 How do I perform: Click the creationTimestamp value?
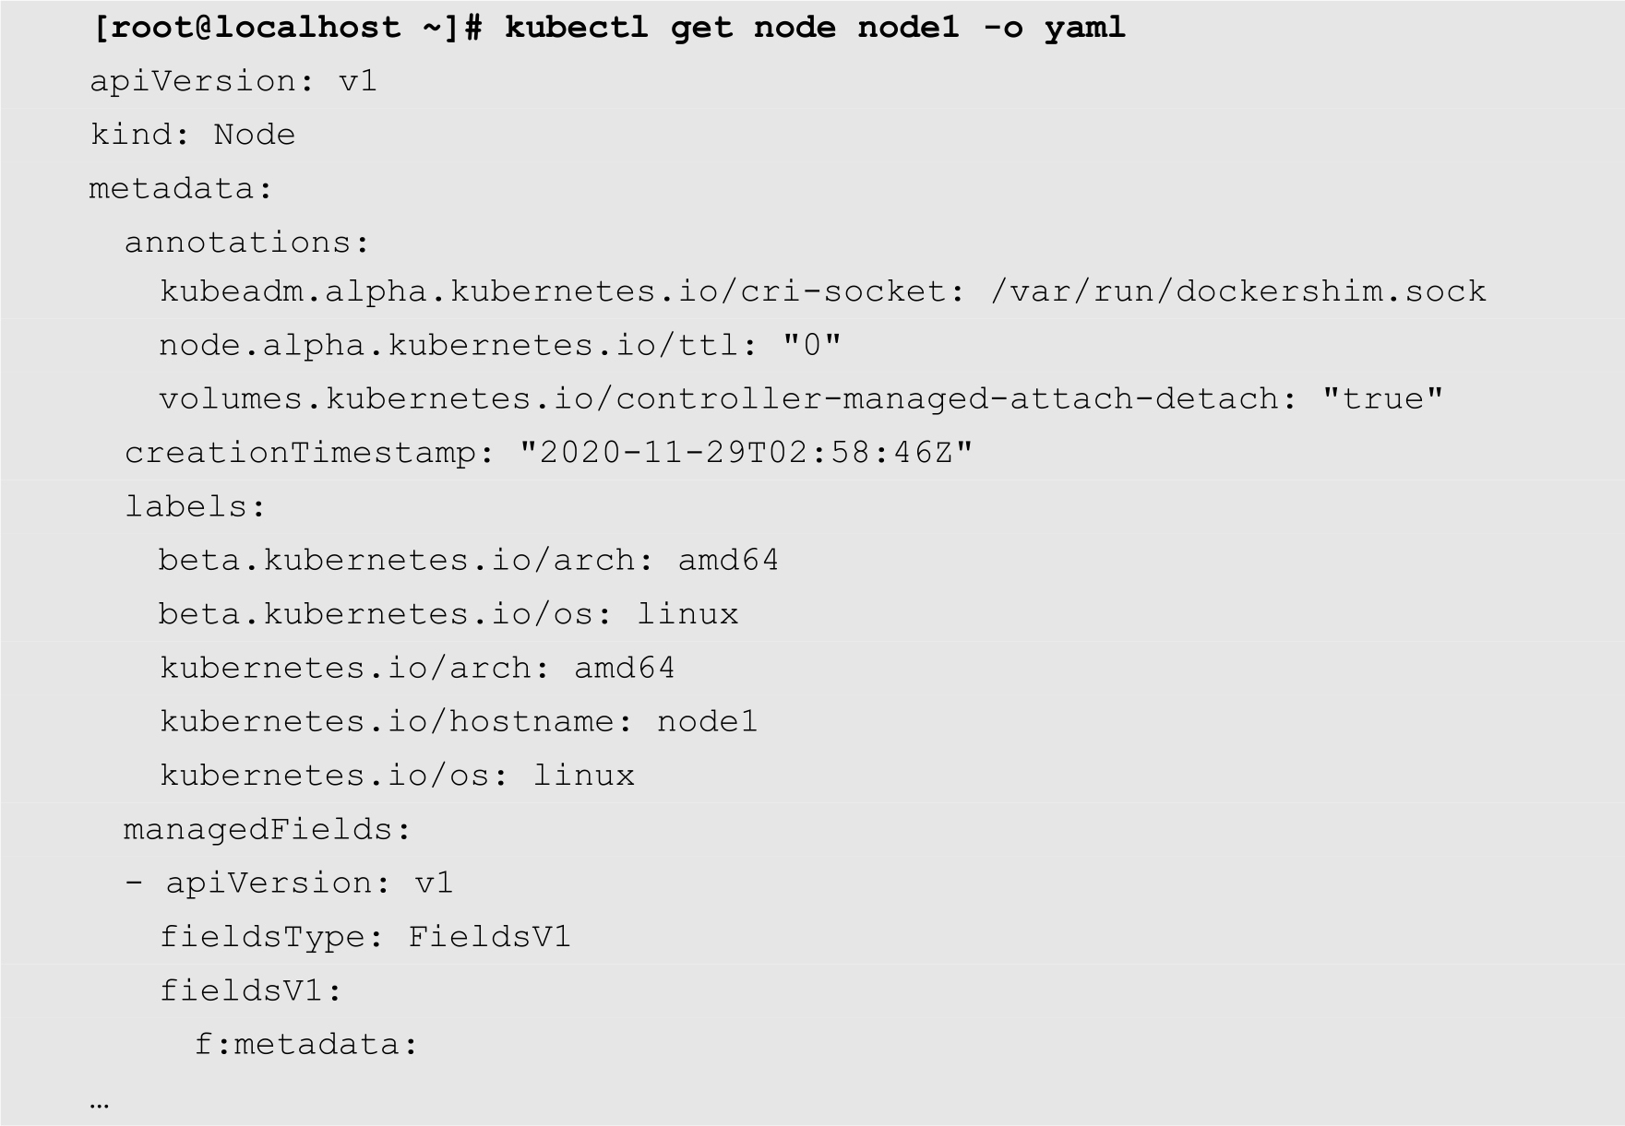(747, 453)
